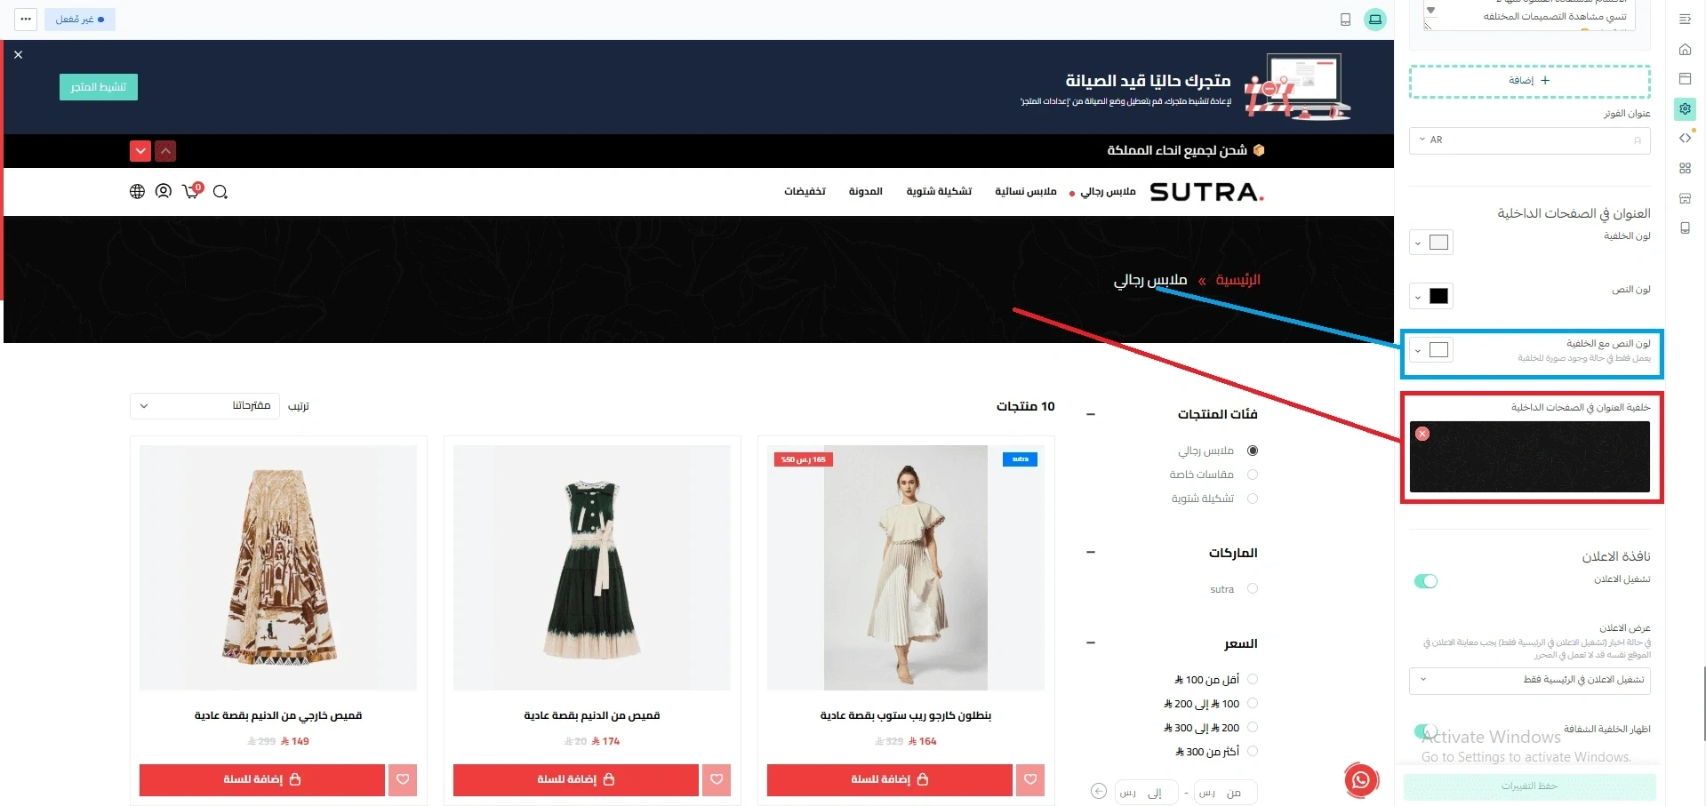Remove the inner page title background image
Screen dimensions: 1706x806
click(x=1422, y=434)
